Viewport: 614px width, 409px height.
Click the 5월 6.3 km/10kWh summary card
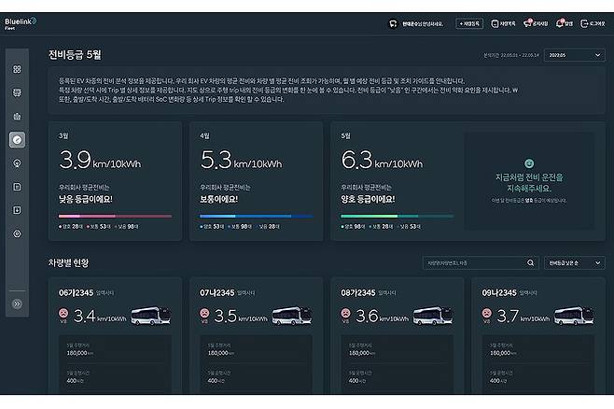(393, 181)
